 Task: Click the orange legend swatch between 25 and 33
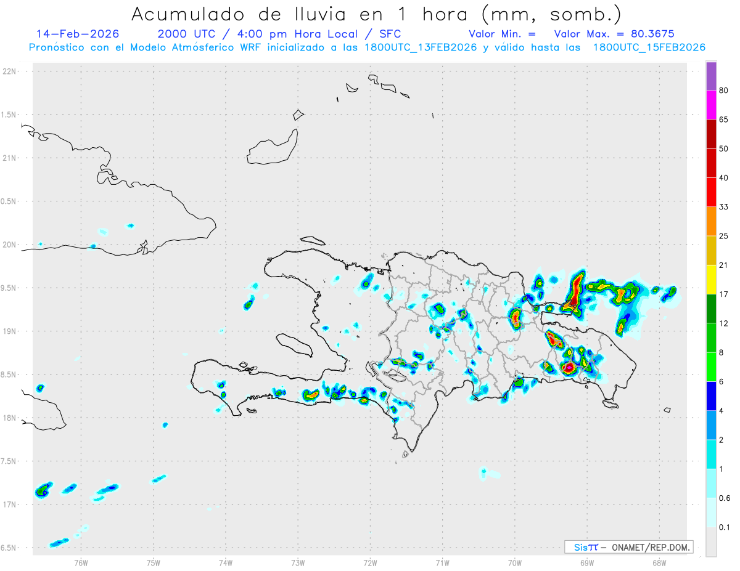coord(711,221)
